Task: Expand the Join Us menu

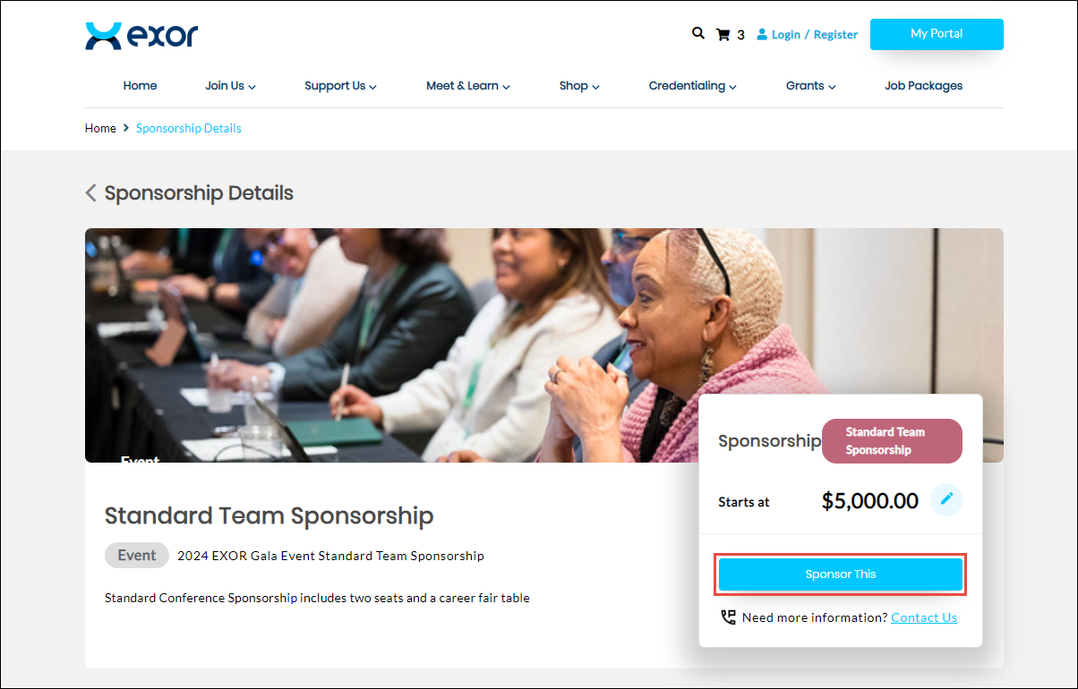Action: coord(230,86)
